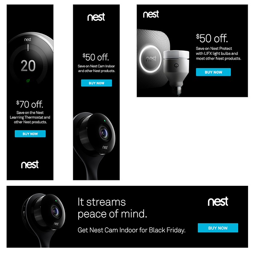The height and width of the screenshot is (255, 255).
Task: Click nest logo at bottom of thermostat ad
Action: point(30,164)
